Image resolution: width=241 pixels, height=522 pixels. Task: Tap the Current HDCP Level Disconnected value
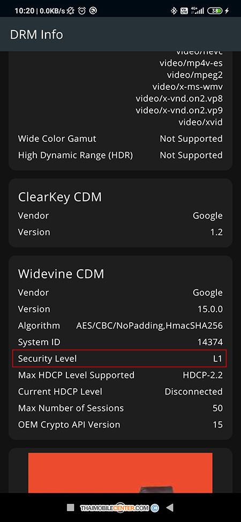(x=194, y=391)
